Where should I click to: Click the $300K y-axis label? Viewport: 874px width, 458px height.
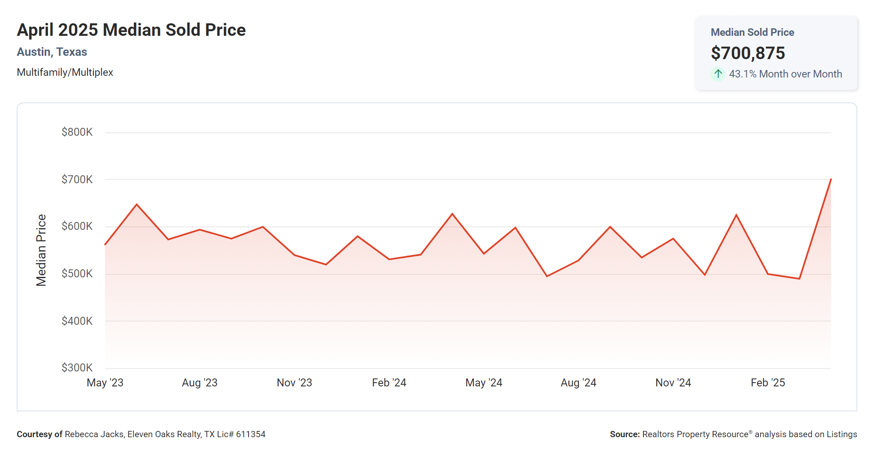[77, 368]
